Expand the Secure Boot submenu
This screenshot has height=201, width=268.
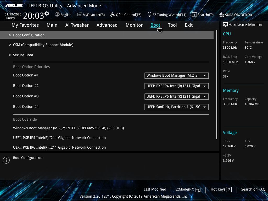(21, 55)
